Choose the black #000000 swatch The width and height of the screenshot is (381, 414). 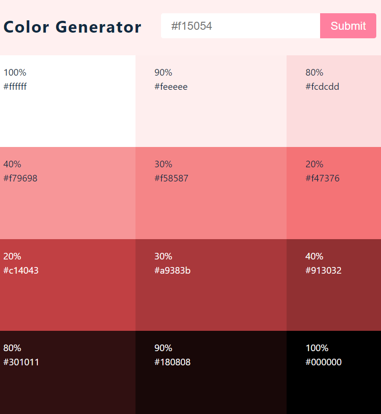[333, 385]
